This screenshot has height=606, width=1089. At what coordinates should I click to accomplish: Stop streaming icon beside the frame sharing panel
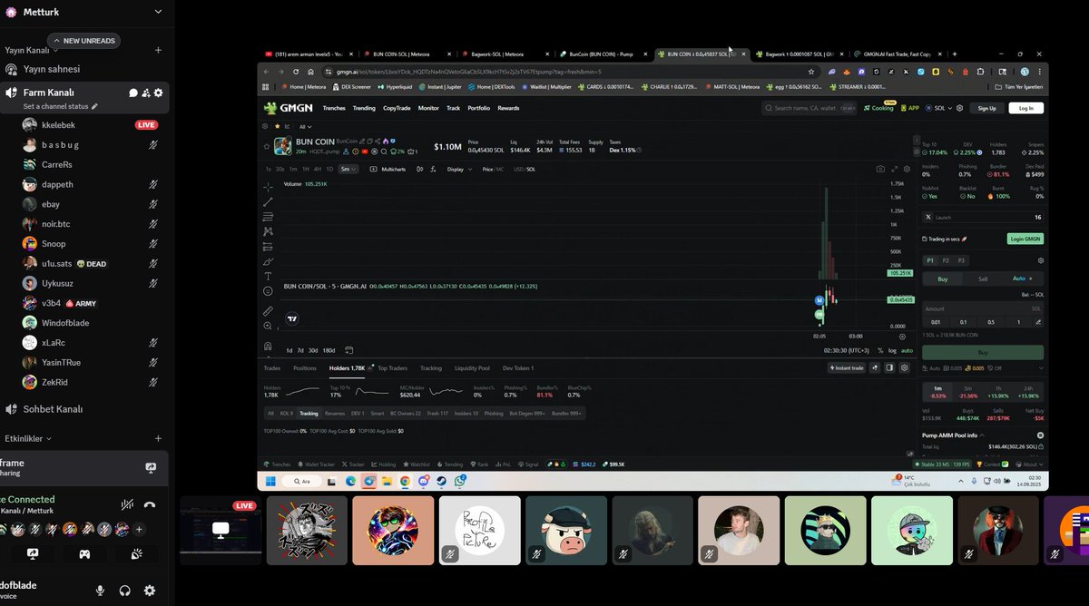[x=151, y=468]
